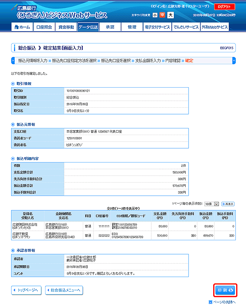Click the 広島銀行 logo
Viewport: 246px width, 307px height.
click(27, 8)
